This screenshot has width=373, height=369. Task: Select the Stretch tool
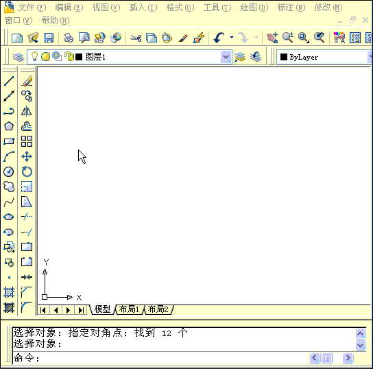click(27, 202)
